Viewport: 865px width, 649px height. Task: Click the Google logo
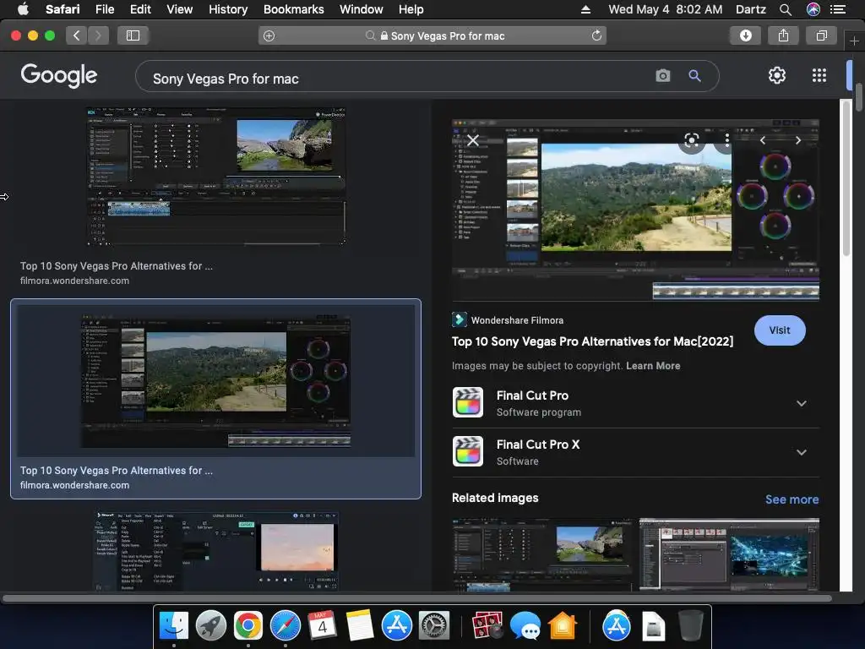tap(58, 75)
